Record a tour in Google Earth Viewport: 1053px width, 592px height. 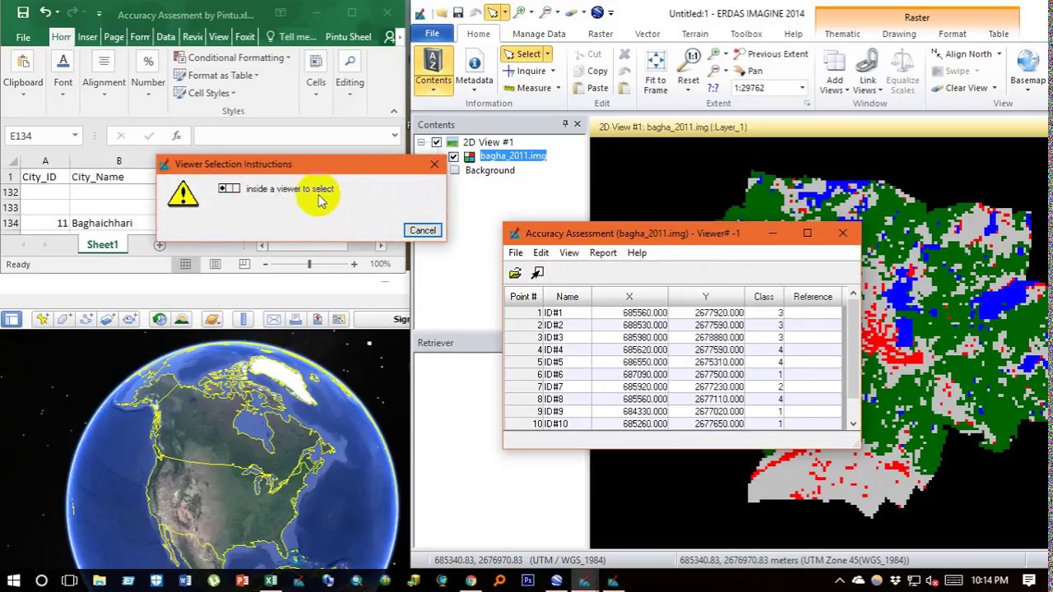[x=129, y=319]
